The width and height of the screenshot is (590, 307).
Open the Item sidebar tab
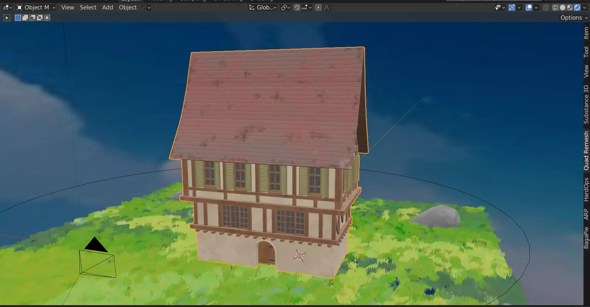tap(586, 33)
